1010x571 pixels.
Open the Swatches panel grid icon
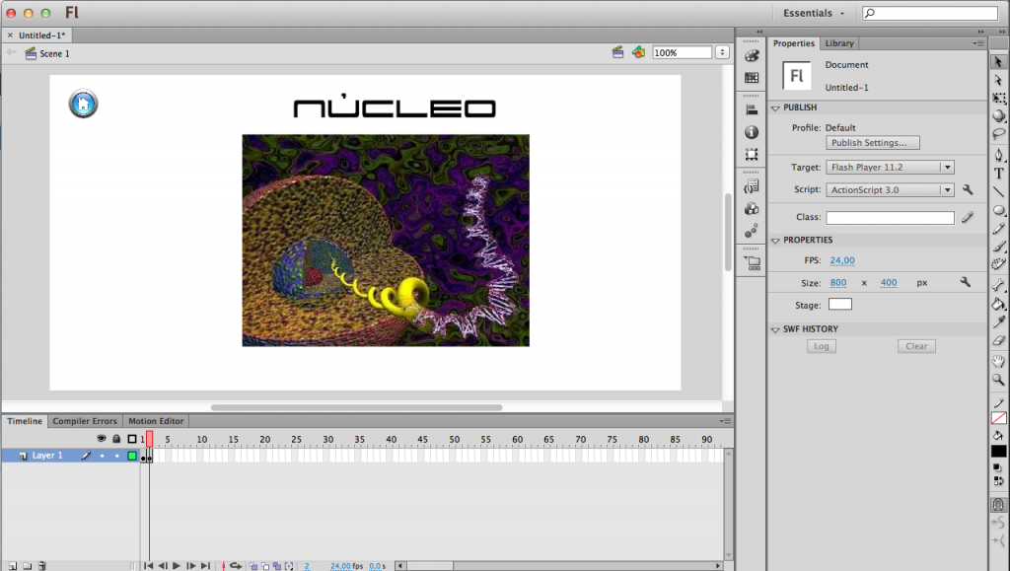pyautogui.click(x=751, y=78)
